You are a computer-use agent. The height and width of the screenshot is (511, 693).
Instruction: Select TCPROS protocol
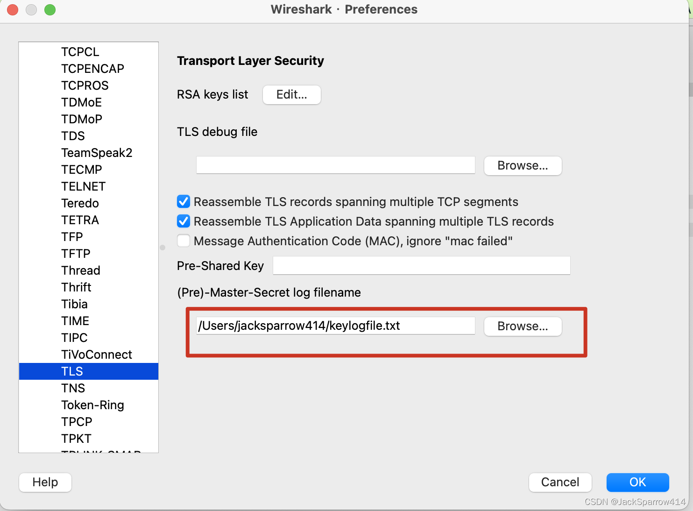coord(89,85)
